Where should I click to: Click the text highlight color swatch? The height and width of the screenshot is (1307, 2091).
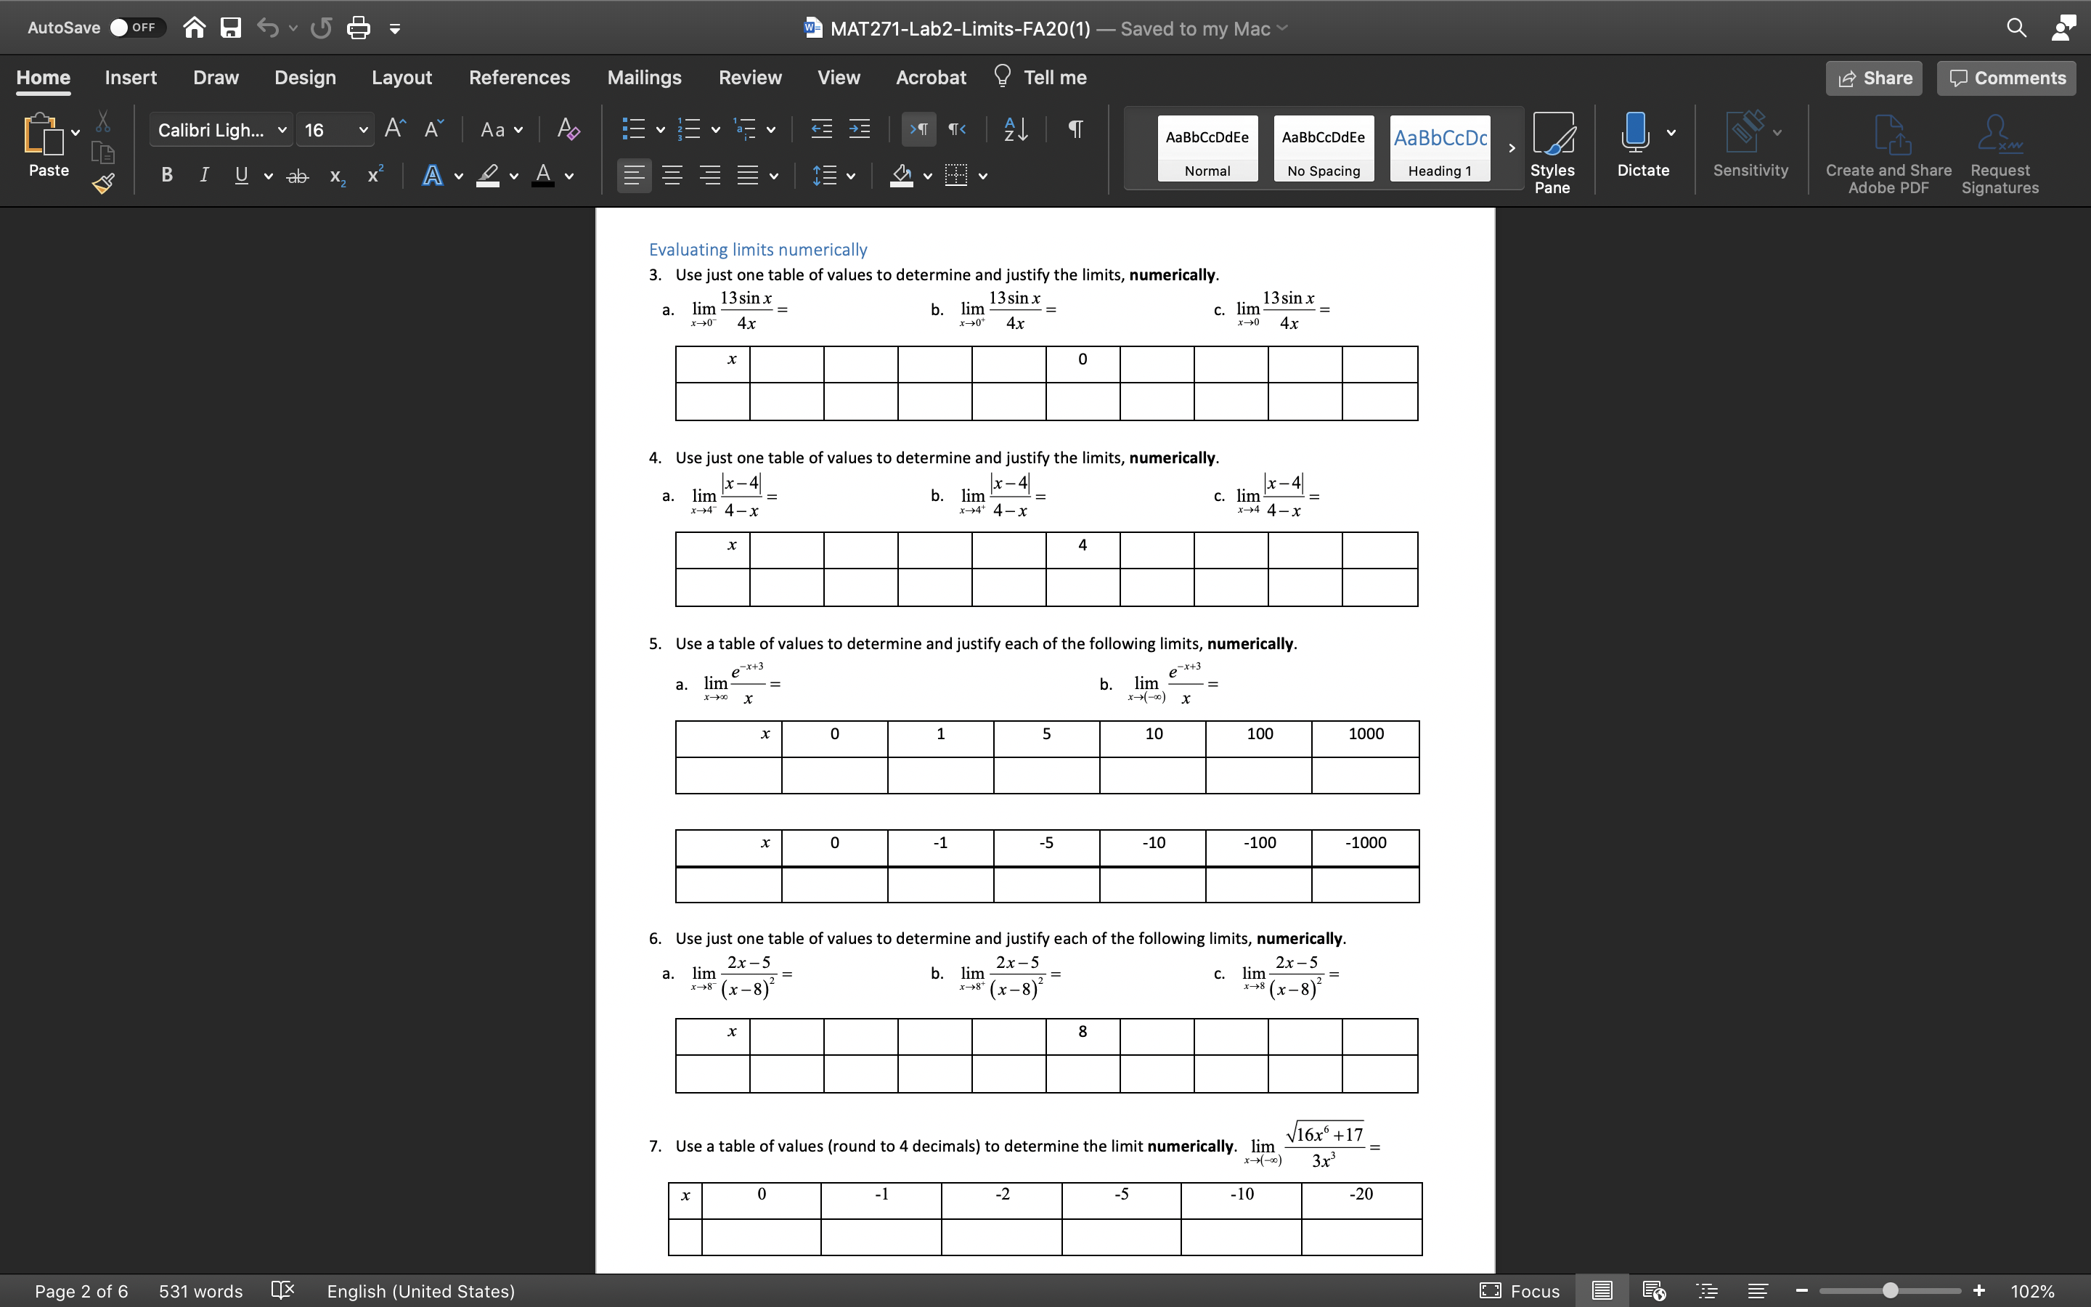point(488,176)
